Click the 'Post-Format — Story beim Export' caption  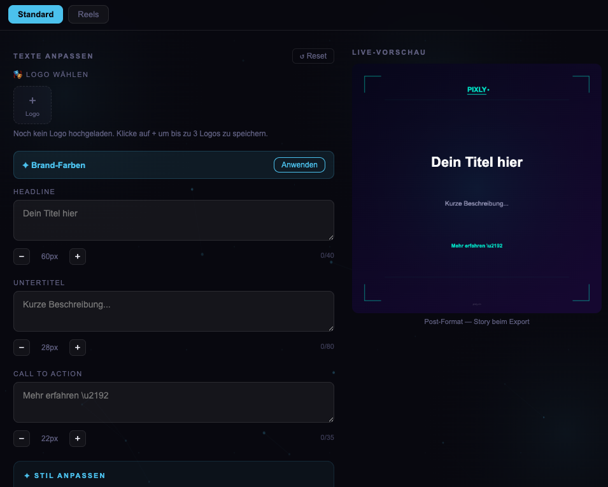[477, 322]
